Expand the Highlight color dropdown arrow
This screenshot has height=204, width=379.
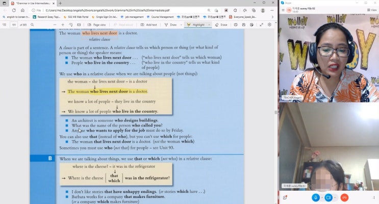coord(209,24)
